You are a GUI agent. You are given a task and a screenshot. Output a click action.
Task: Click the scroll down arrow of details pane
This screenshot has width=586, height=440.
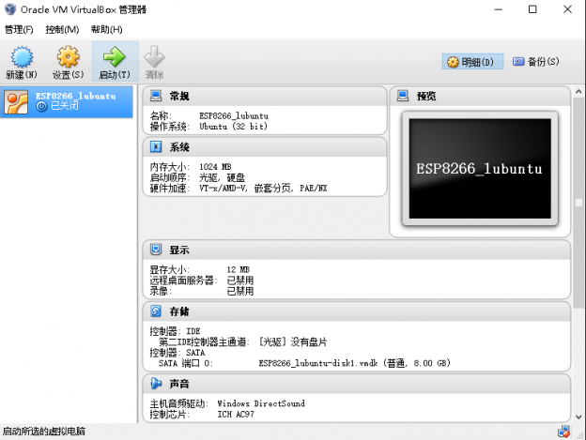(578, 417)
